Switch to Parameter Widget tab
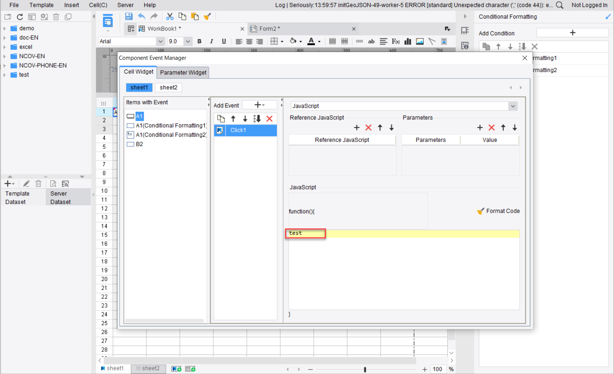Viewport: 614px width, 374px height. coord(183,72)
